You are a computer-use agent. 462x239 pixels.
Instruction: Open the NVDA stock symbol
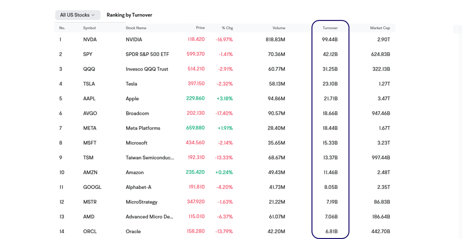click(90, 40)
